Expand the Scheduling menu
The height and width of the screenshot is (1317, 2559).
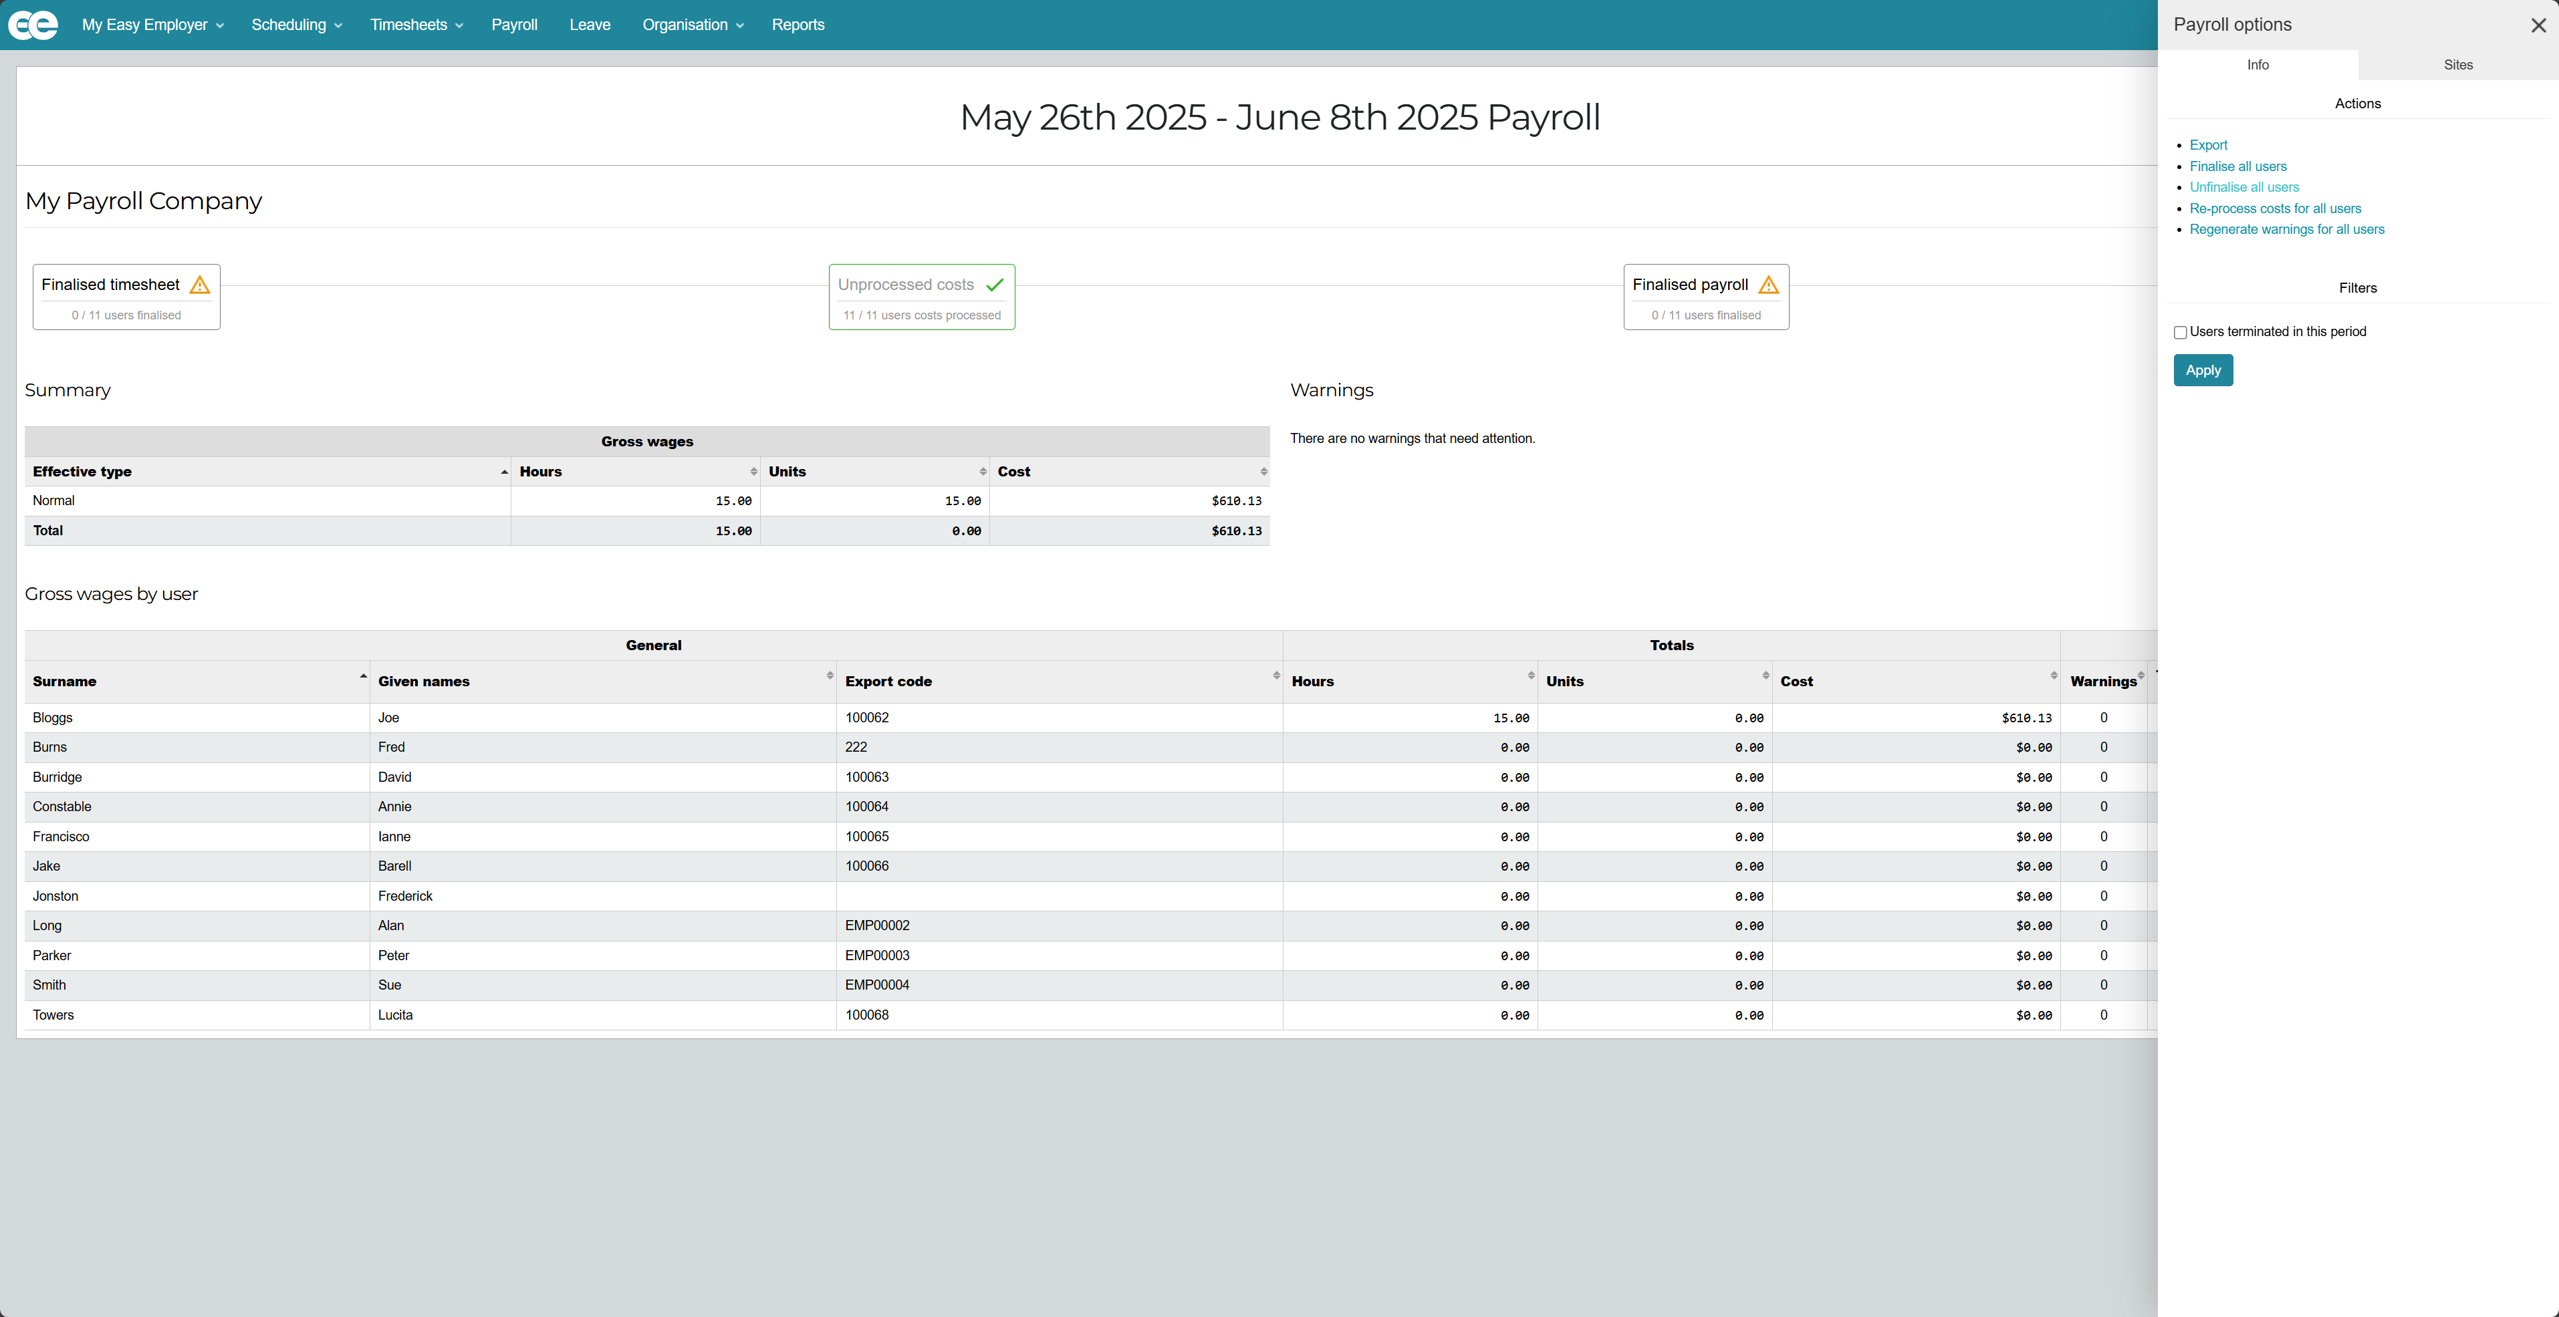click(296, 25)
